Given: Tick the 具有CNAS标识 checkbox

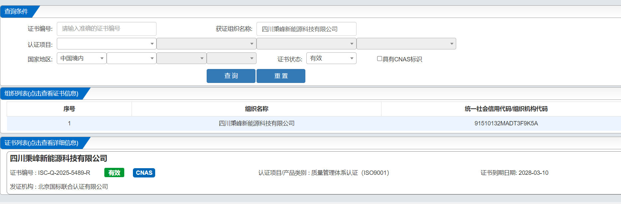Looking at the screenshot, I should 379,59.
